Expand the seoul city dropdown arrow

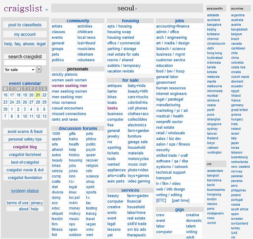coord(136,9)
